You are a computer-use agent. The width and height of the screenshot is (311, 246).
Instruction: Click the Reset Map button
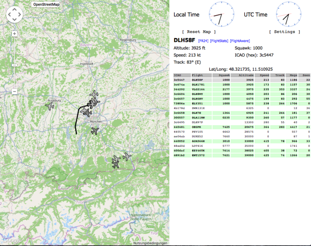coord(198,32)
